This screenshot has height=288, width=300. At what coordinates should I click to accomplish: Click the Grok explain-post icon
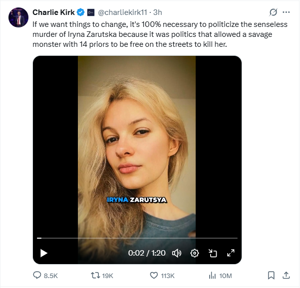pos(273,12)
